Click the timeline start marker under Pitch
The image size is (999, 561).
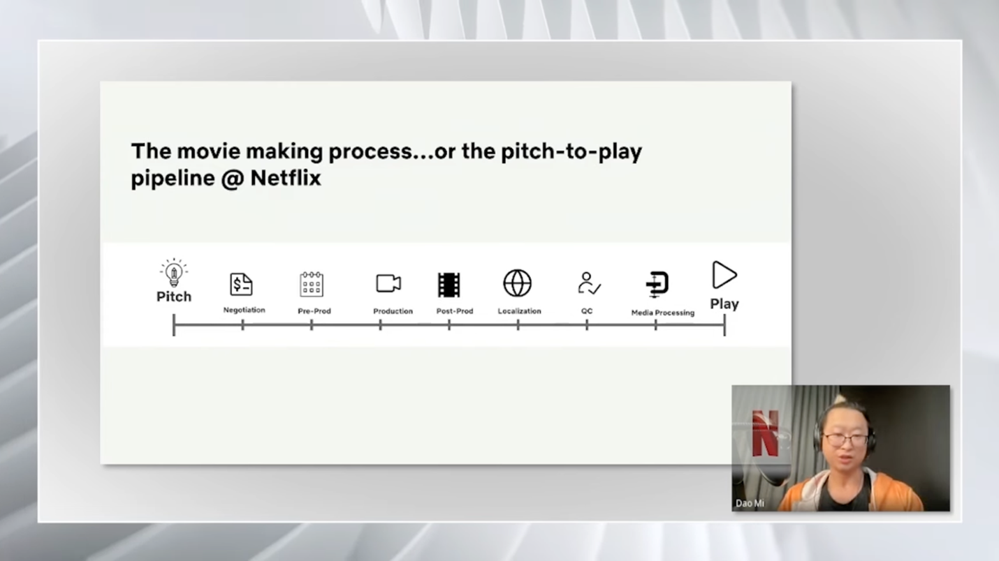point(174,324)
